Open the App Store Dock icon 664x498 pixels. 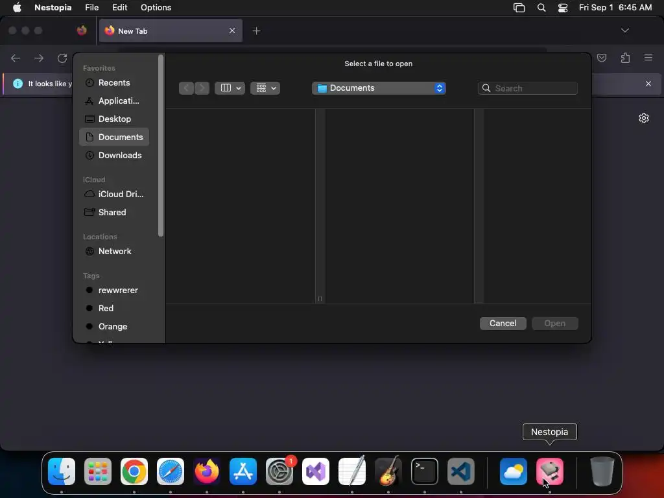tap(243, 471)
